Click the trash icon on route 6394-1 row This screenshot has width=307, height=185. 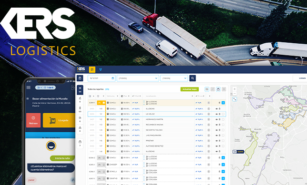click(219, 103)
